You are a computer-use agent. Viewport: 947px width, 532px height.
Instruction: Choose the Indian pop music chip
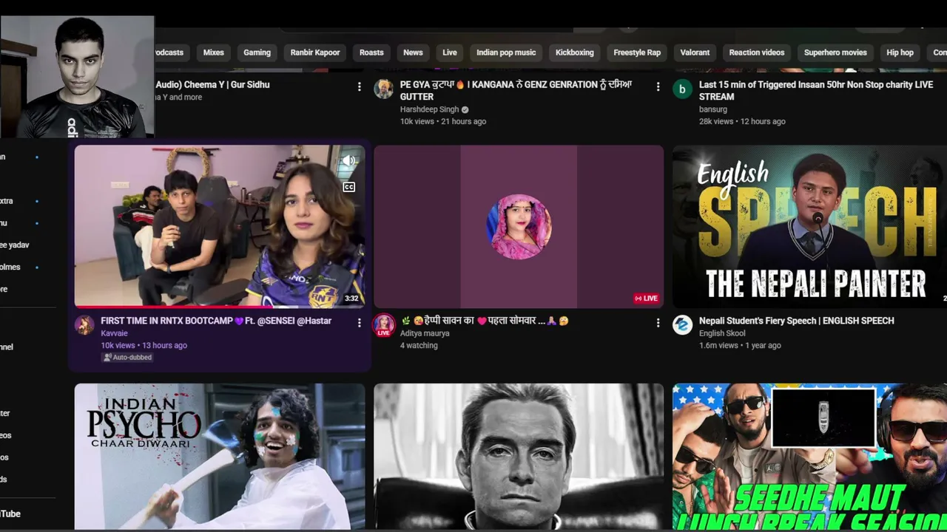506,52
